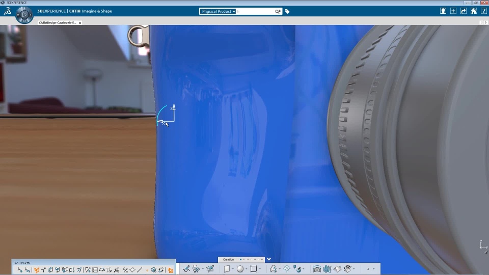Toggle the highlighted orange manipulation tool
This screenshot has height=275, width=489.
37,270
